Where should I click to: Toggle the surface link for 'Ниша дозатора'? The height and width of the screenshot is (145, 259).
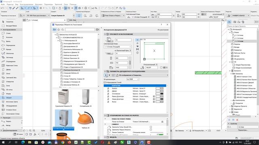[x=154, y=99]
